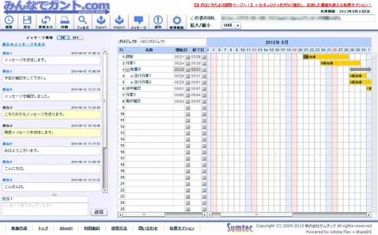This screenshot has height=235, width=378.
Task: Click the sender name field above message box
Action: (x=45, y=199)
